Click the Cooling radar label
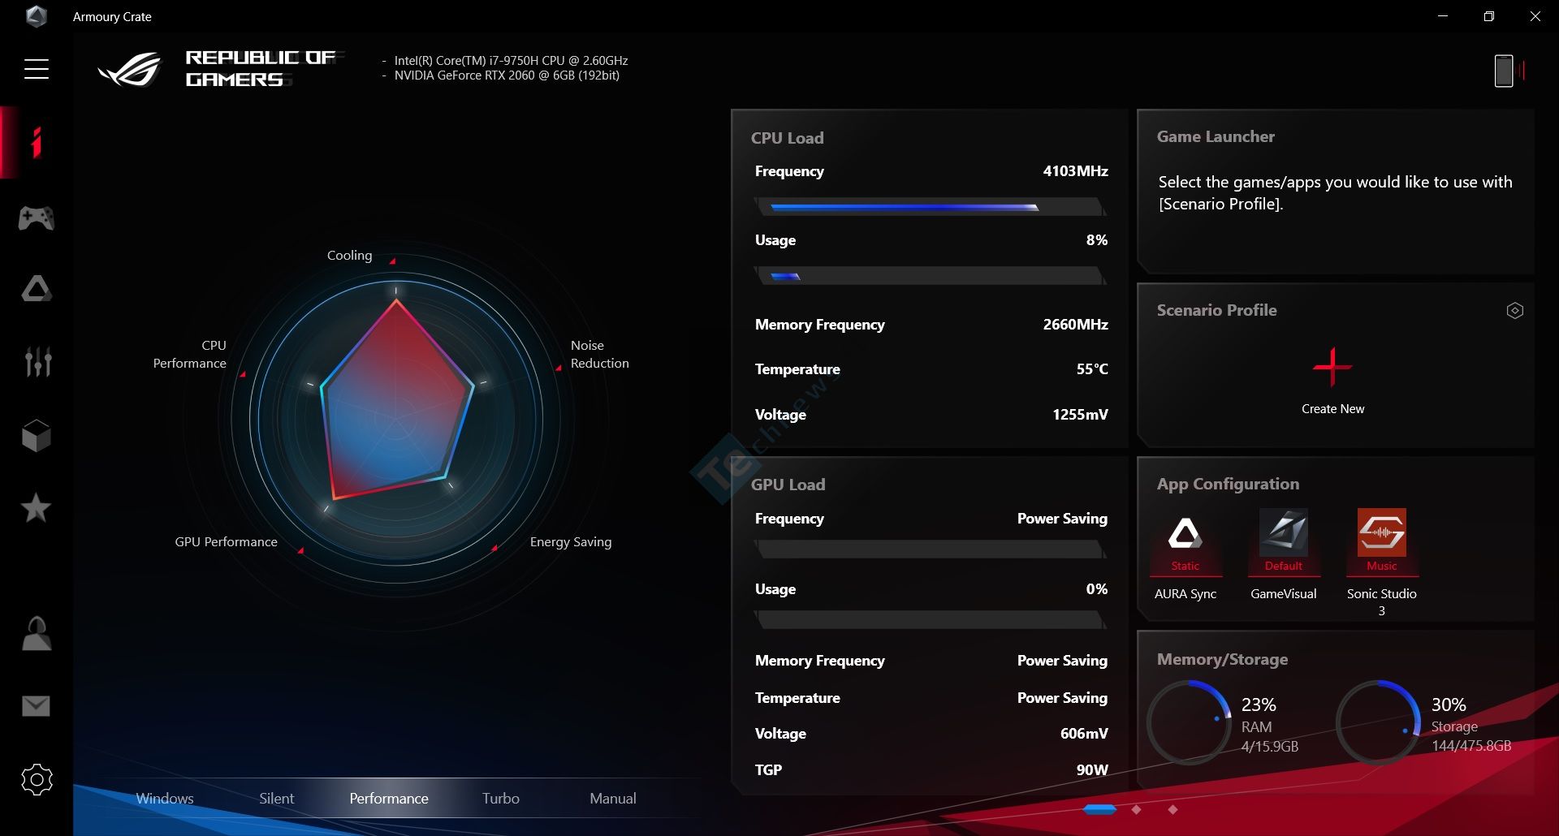The image size is (1559, 836). [x=349, y=256]
